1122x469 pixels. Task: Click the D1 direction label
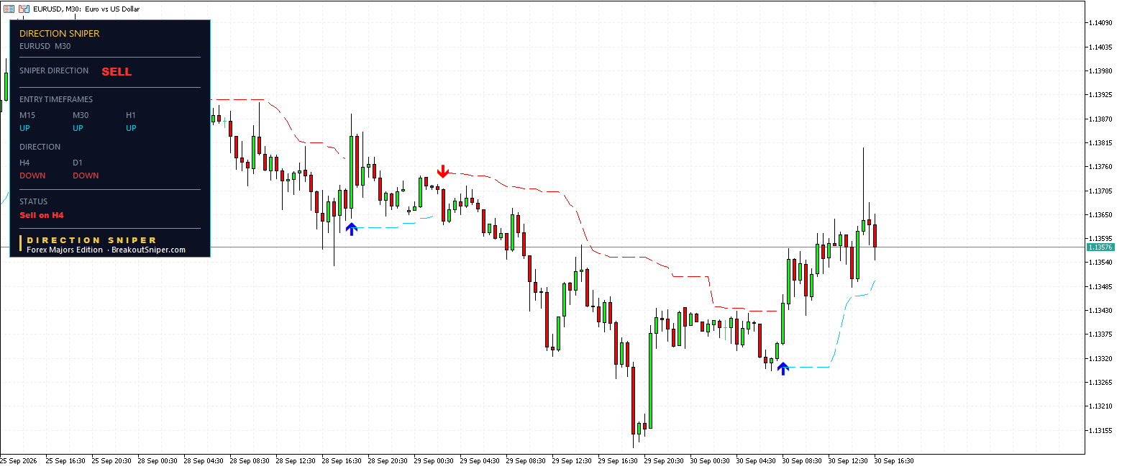(x=78, y=163)
